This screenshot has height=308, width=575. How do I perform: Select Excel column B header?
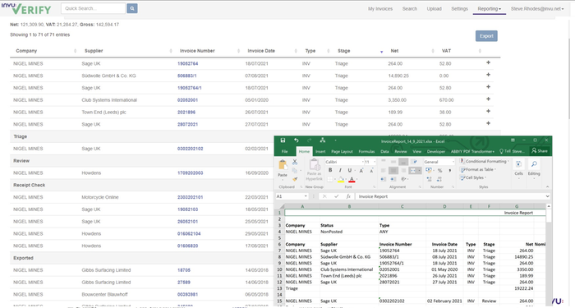(349, 206)
